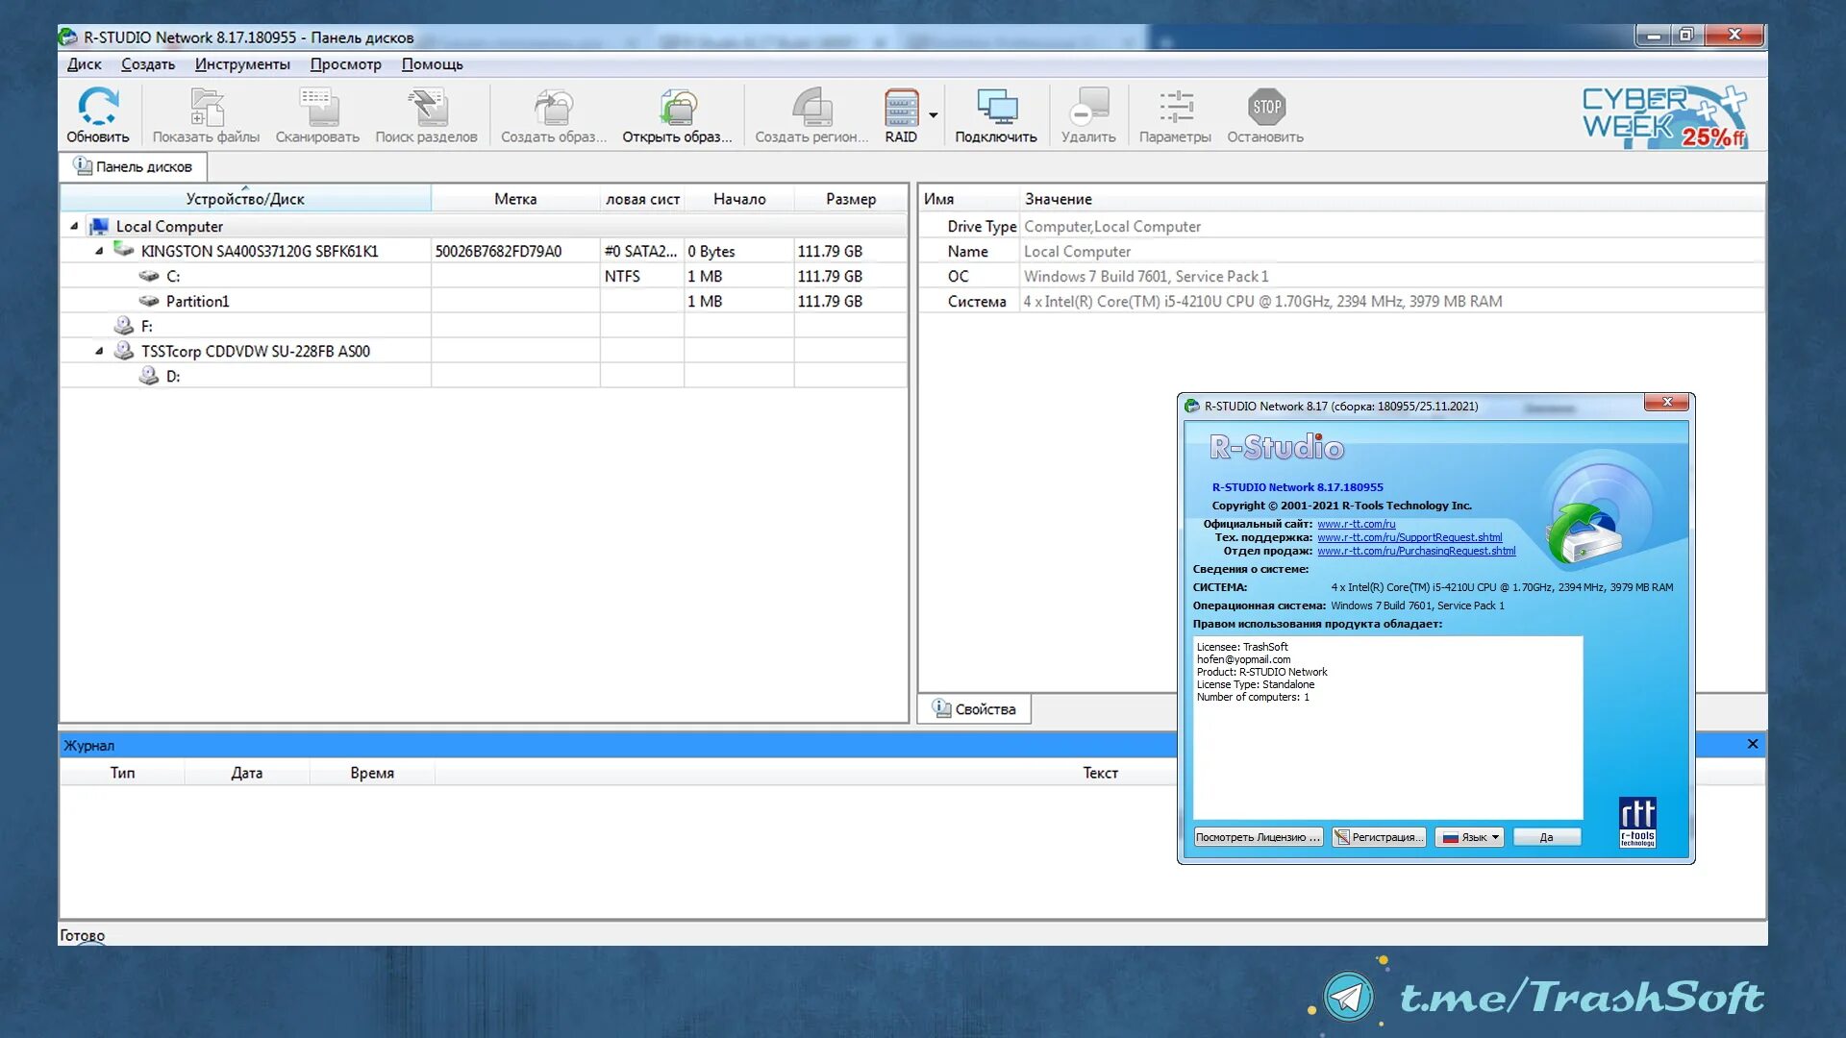
Task: Open the RAID dropdown arrow
Action: coord(933,115)
